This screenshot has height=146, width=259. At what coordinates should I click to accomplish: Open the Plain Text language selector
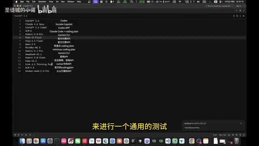(222, 135)
